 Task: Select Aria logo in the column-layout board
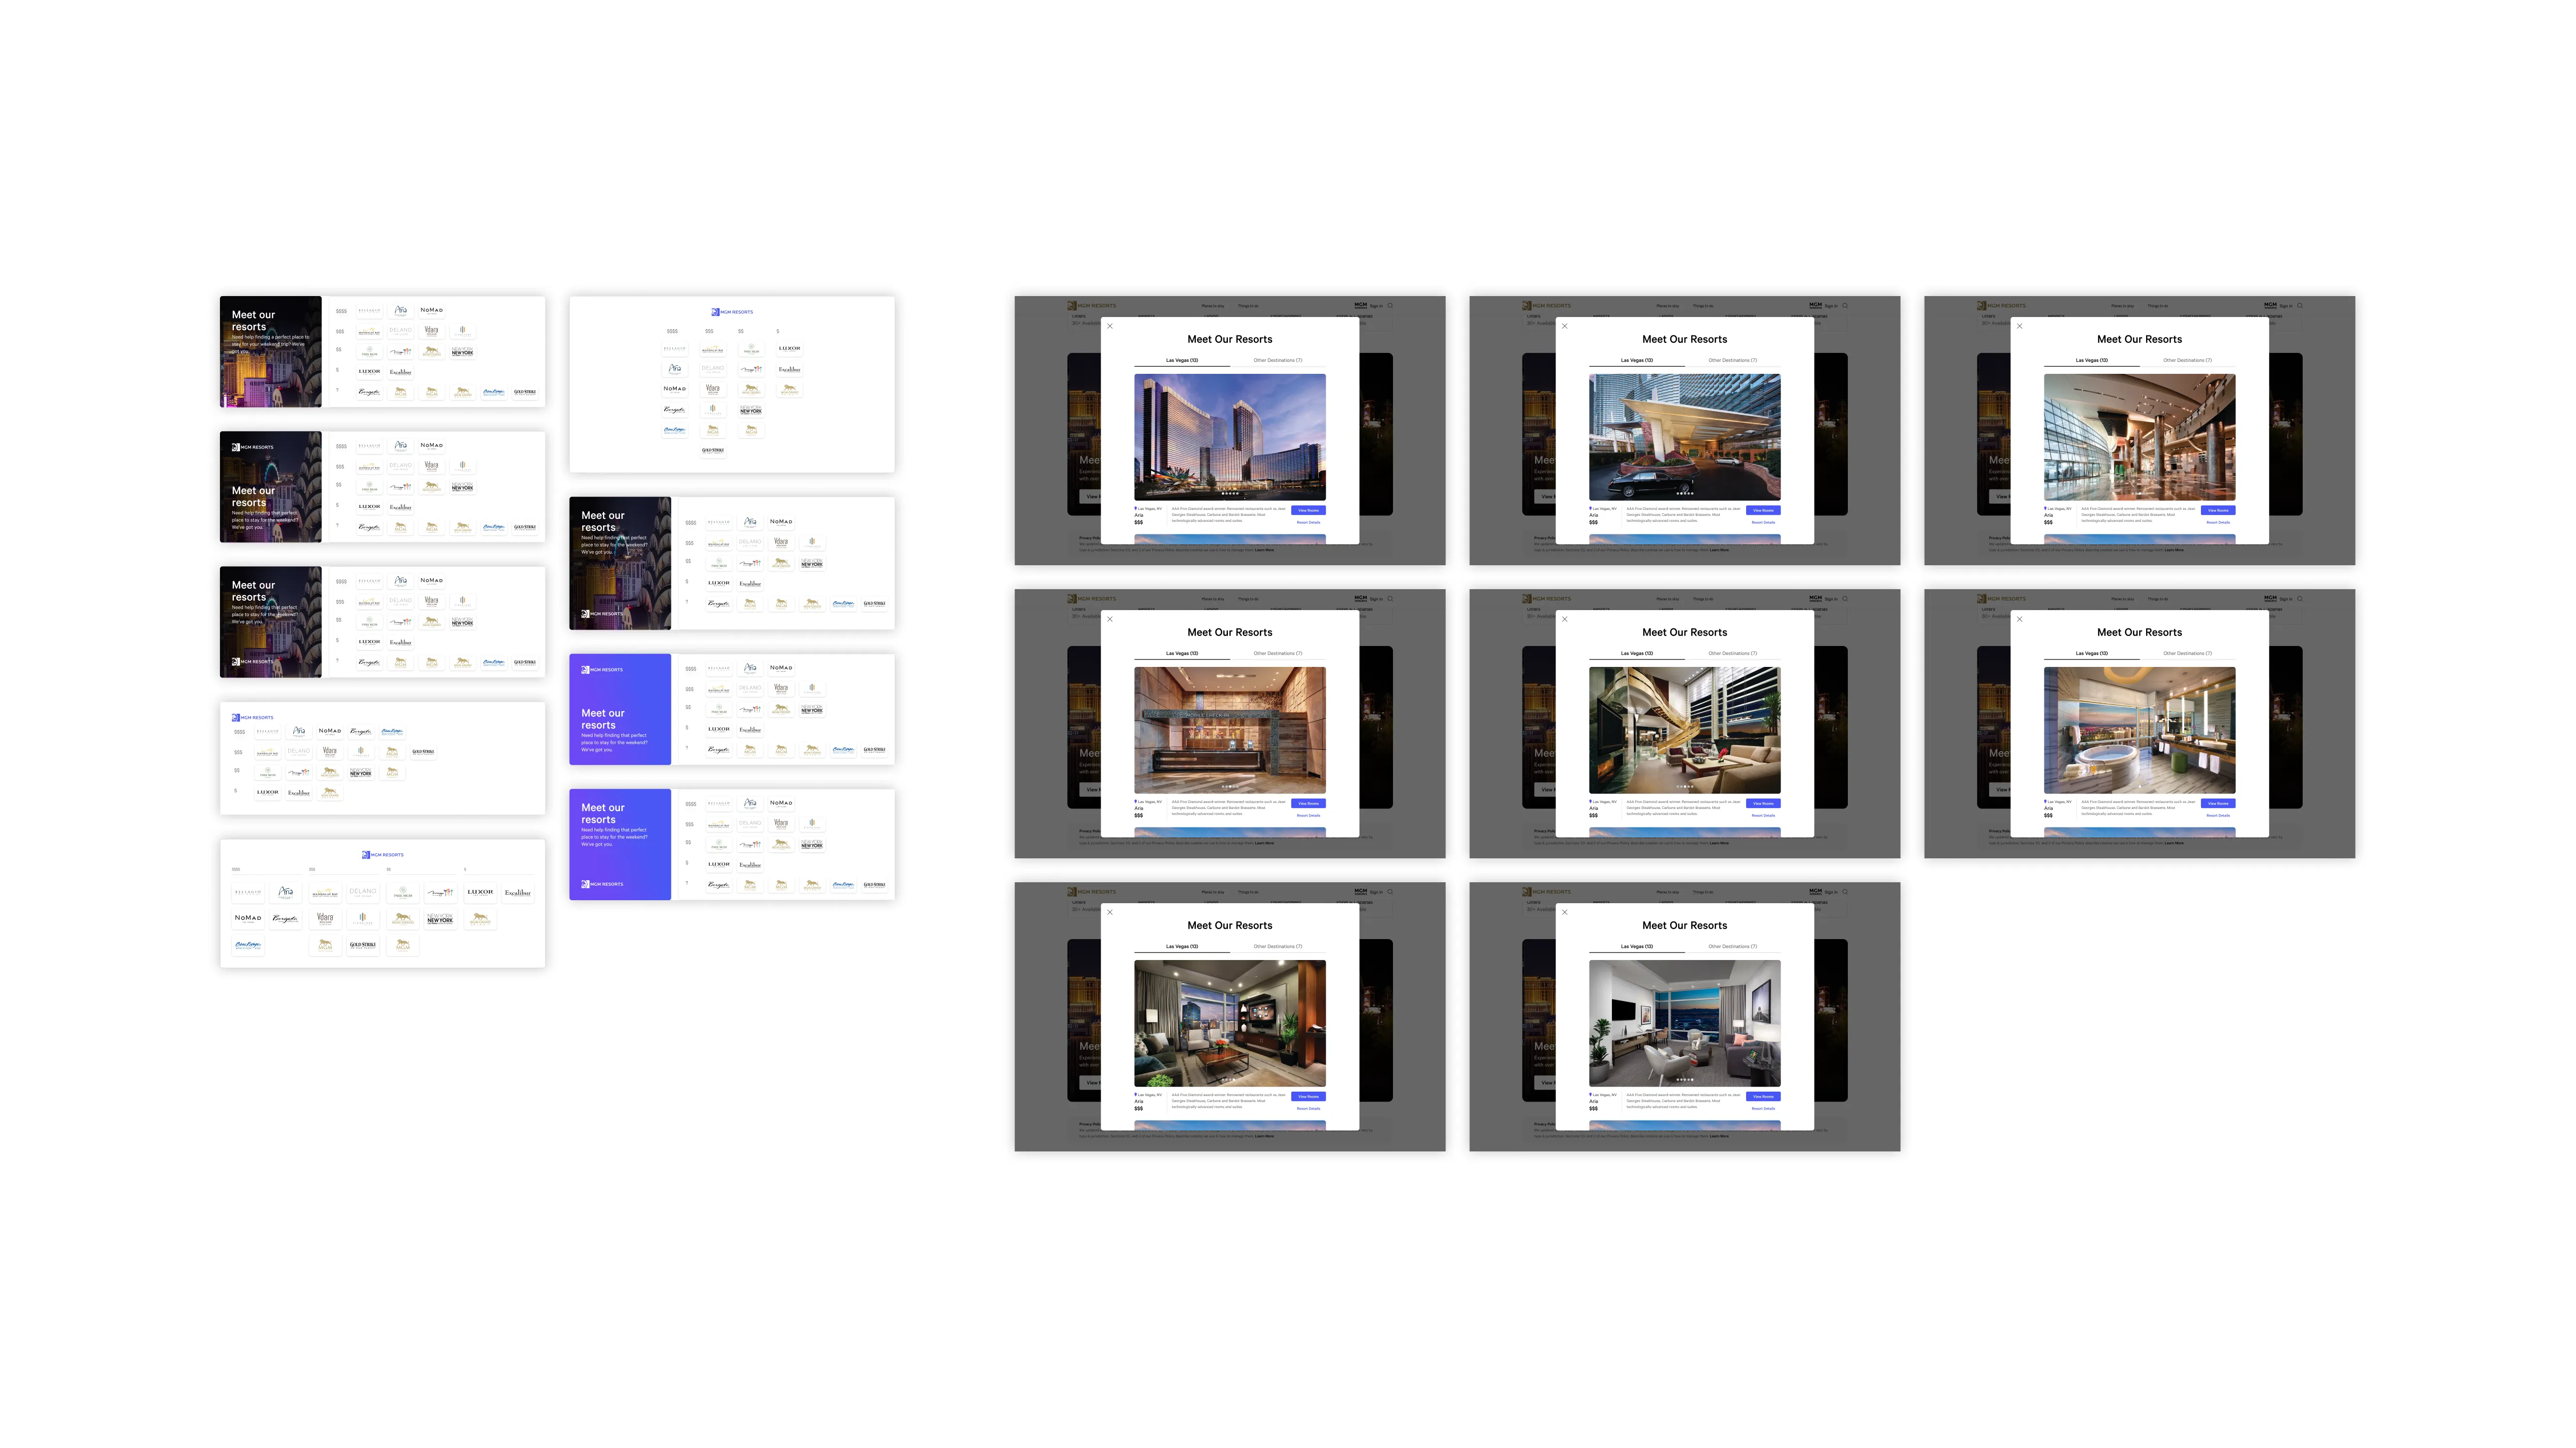coord(675,370)
